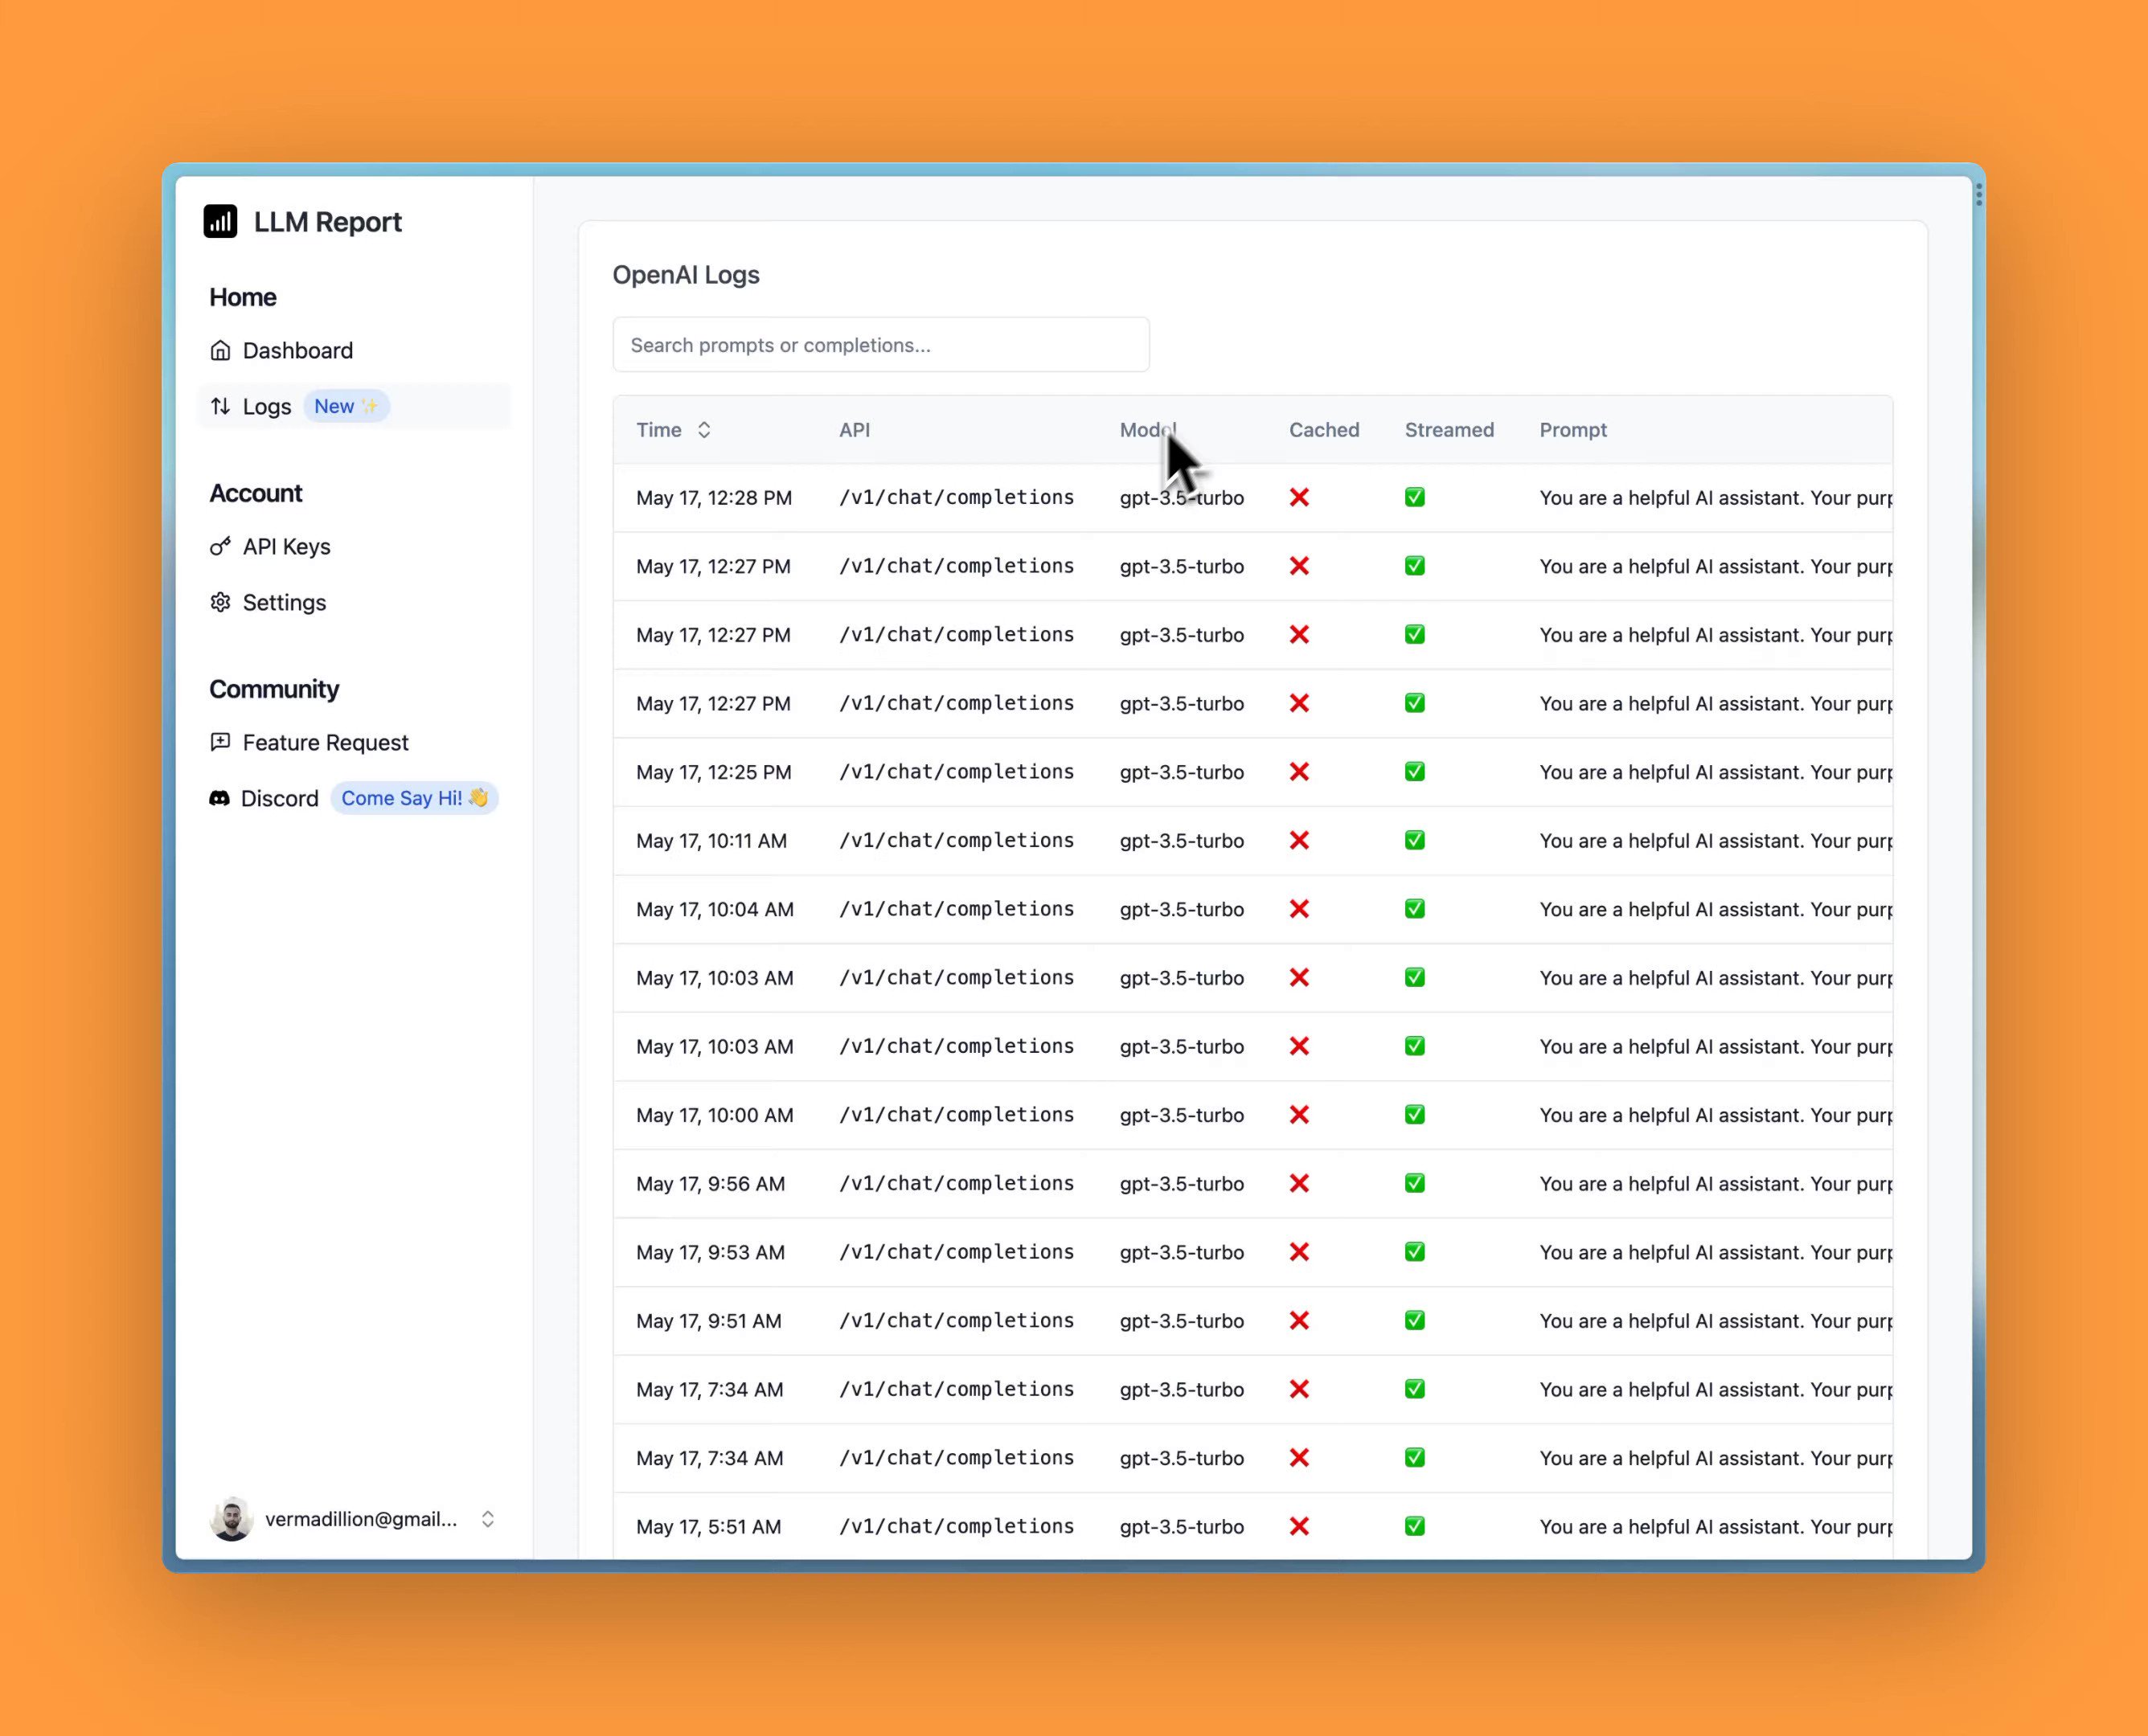Screen dimensions: 2148x1736
Task: Click the OpenAI Logs heading
Action: pyautogui.click(x=686, y=275)
